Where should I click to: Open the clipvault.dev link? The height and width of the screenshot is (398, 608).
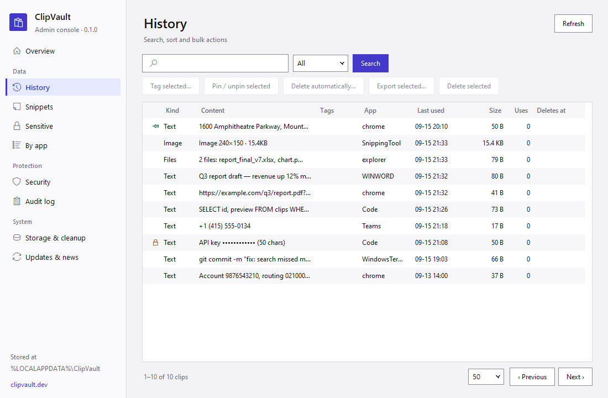pyautogui.click(x=29, y=384)
